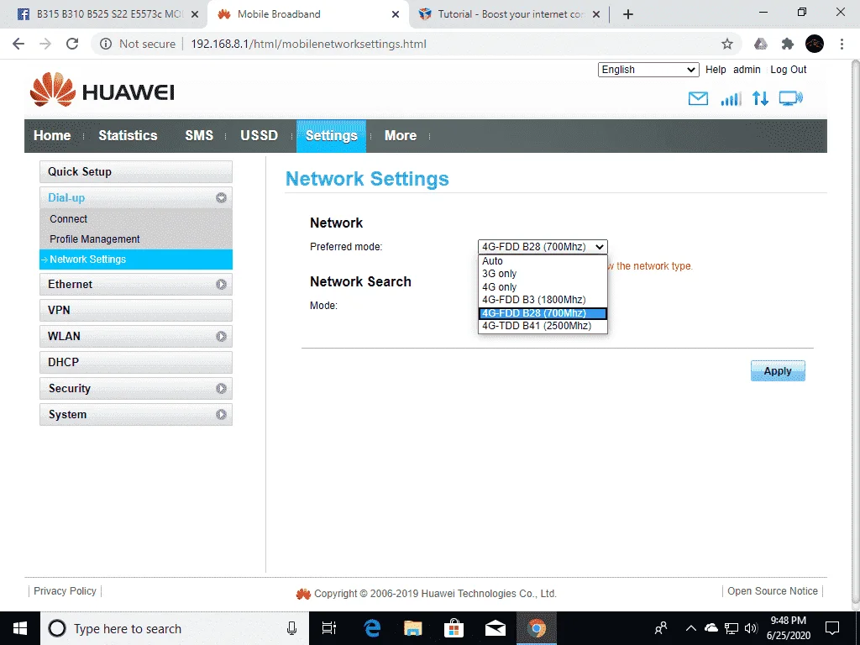
Task: Open VPN in sidebar
Action: (x=136, y=310)
